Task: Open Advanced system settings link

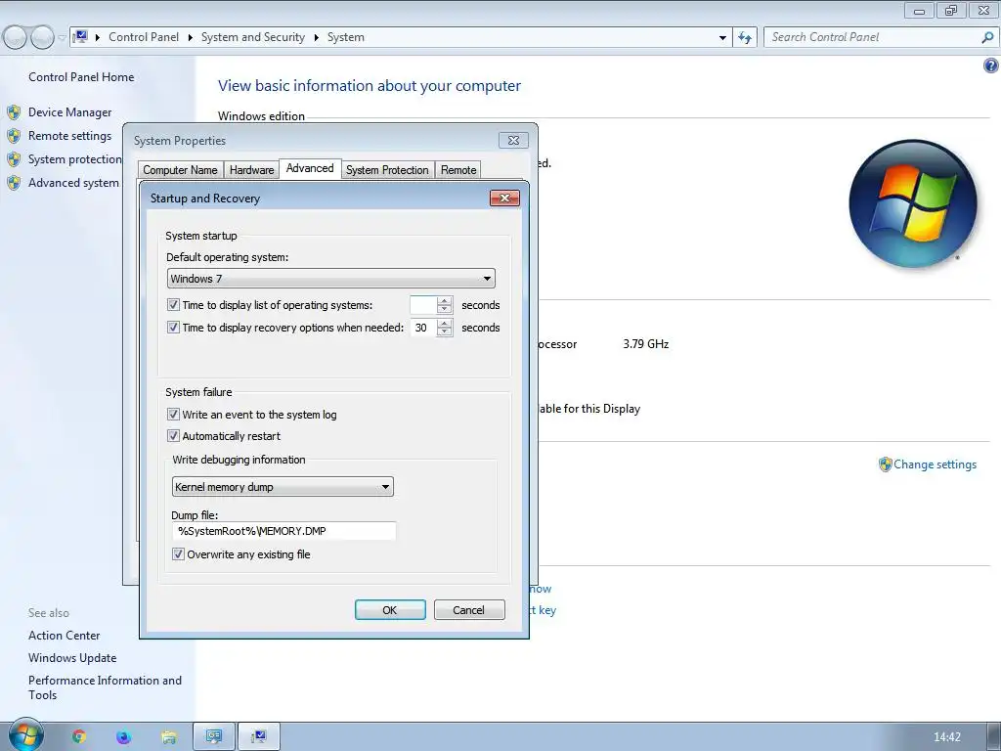Action: click(74, 183)
